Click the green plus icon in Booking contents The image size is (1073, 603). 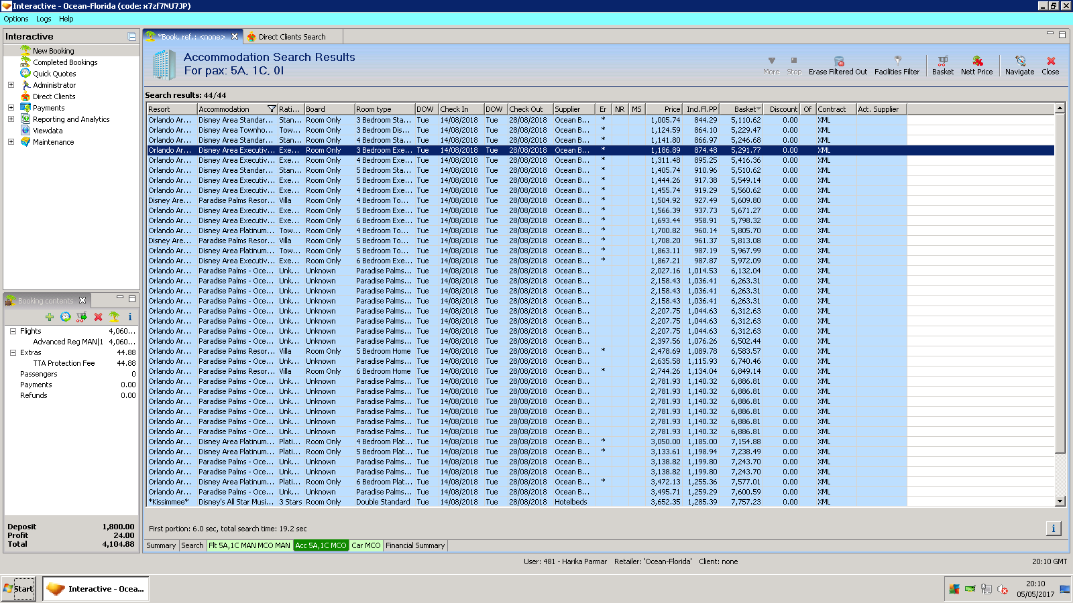(x=50, y=317)
